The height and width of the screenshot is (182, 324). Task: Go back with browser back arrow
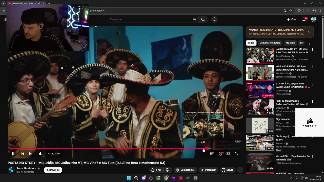click(x=4, y=11)
